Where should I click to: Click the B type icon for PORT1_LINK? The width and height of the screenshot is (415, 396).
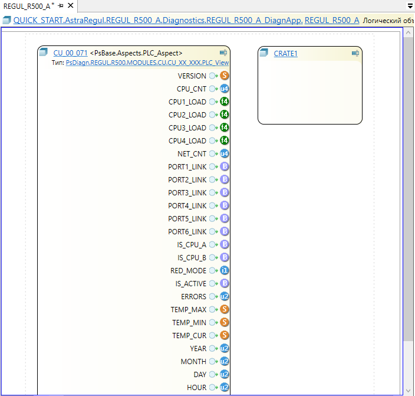[x=225, y=167]
